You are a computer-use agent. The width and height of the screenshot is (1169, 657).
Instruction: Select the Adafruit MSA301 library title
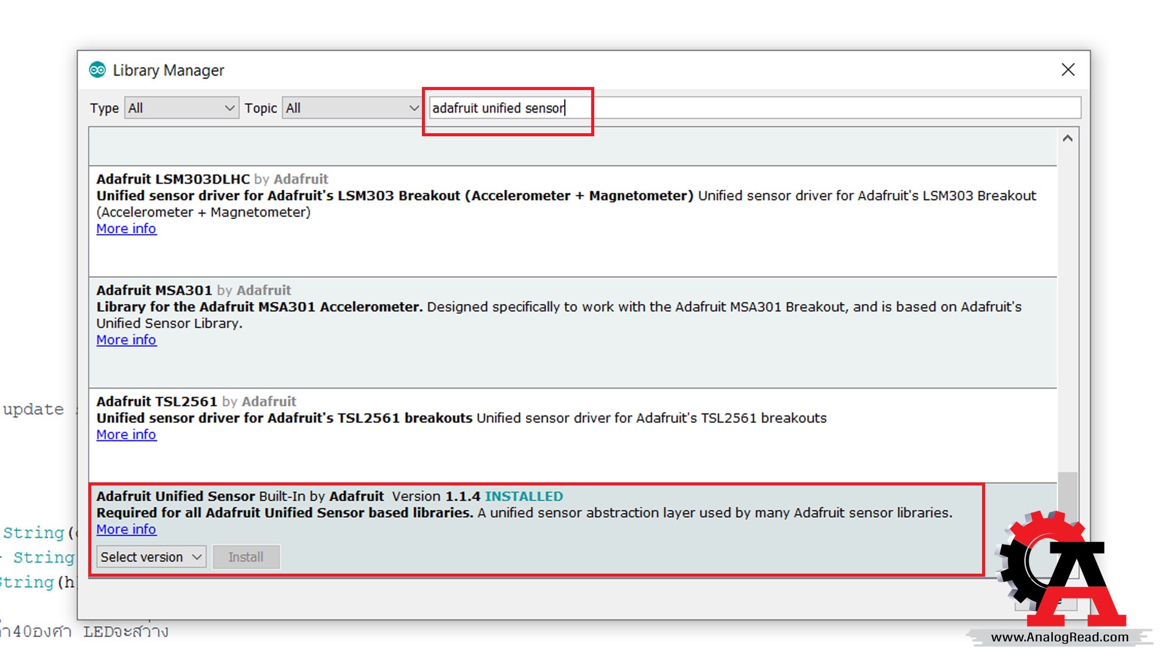point(154,291)
